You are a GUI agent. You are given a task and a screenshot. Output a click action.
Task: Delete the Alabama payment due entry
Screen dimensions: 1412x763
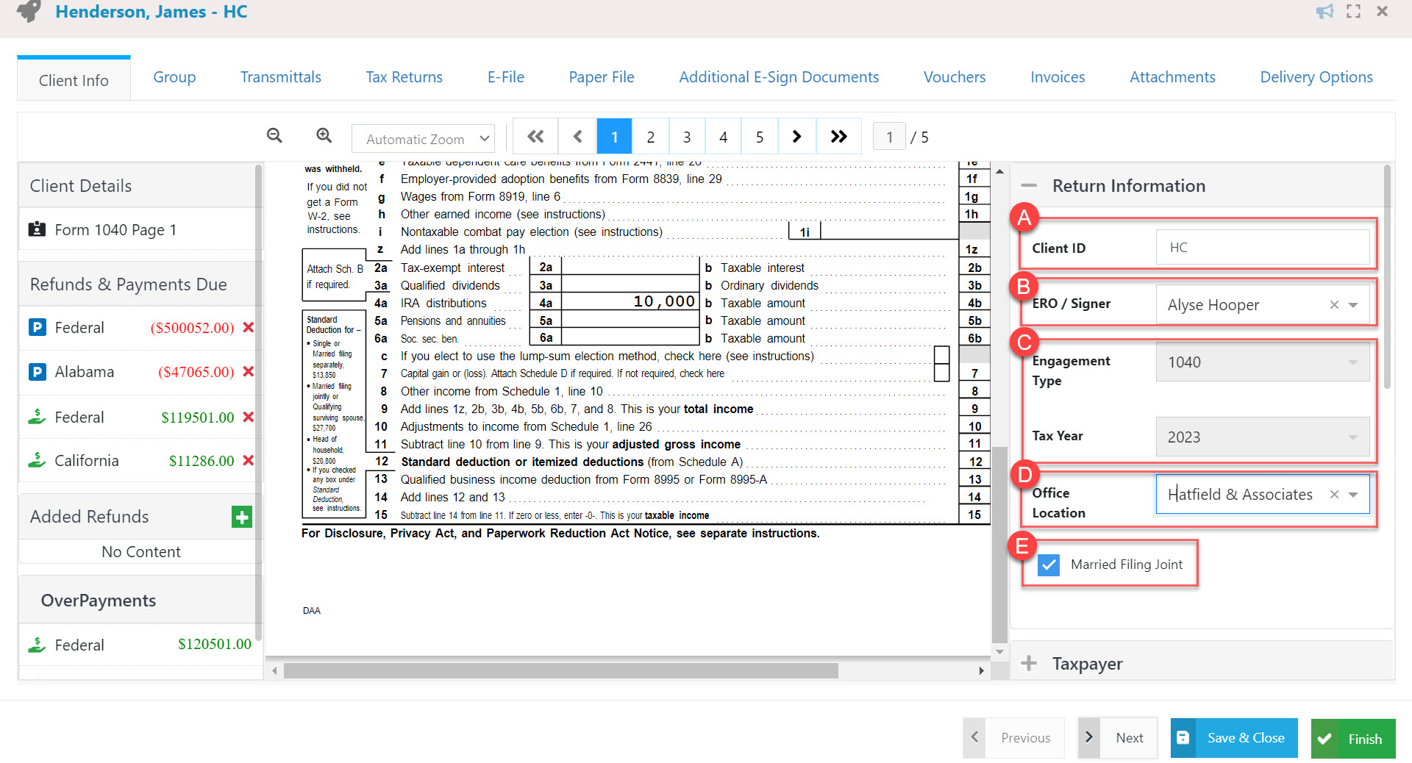[249, 372]
